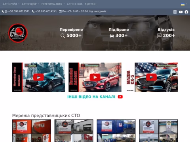Click the calendar icon before working hours
The image size is (190, 142).
[60, 11]
